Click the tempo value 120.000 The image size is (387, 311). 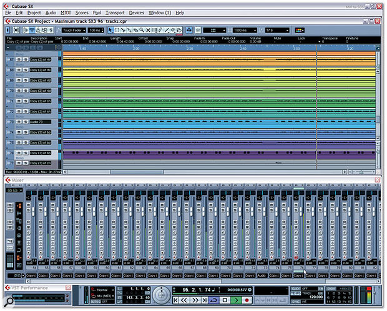(x=316, y=297)
